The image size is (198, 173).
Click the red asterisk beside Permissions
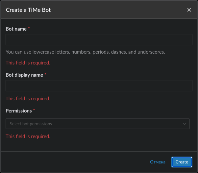click(x=34, y=110)
